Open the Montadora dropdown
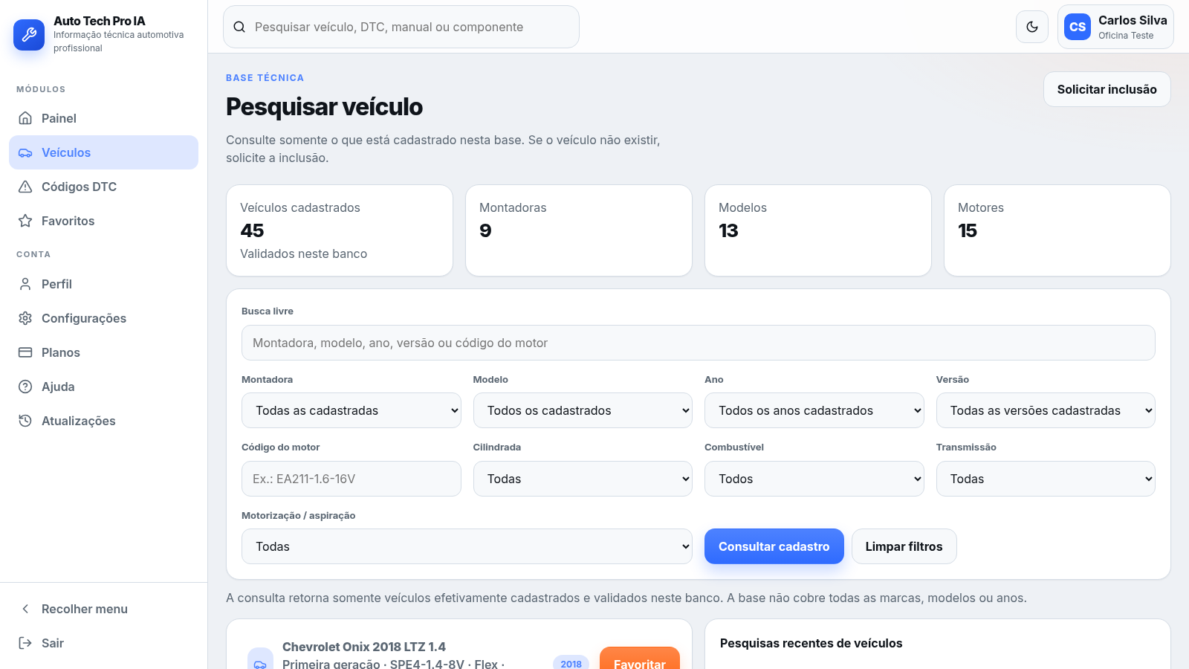The width and height of the screenshot is (1189, 669). [x=351, y=410]
